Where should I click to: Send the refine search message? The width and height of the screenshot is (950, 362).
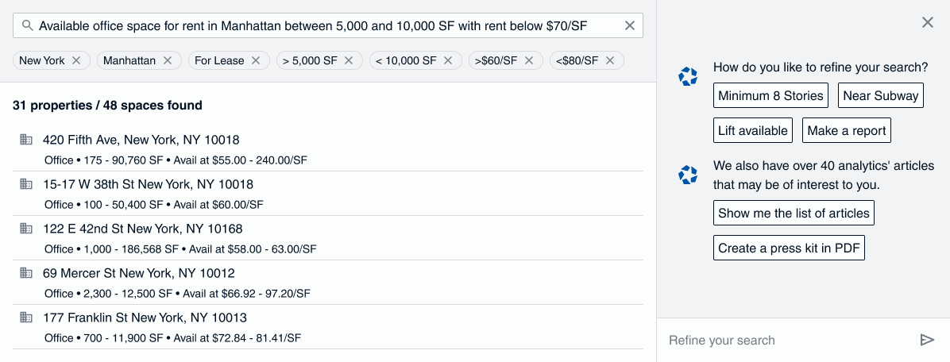click(x=927, y=340)
